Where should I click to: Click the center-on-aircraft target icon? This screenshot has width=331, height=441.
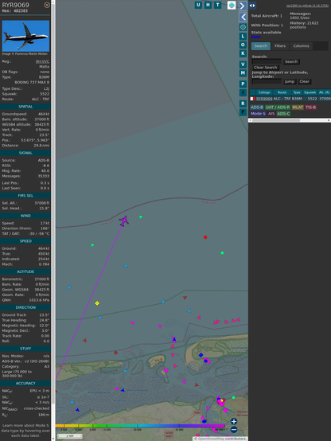point(243,27)
